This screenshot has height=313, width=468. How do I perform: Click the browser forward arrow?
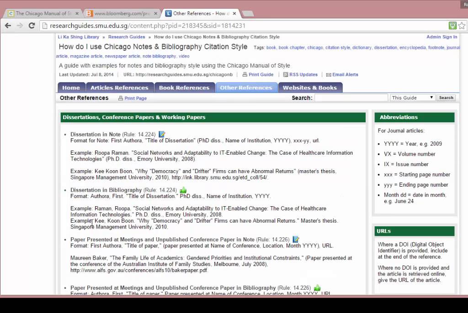[x=20, y=26]
